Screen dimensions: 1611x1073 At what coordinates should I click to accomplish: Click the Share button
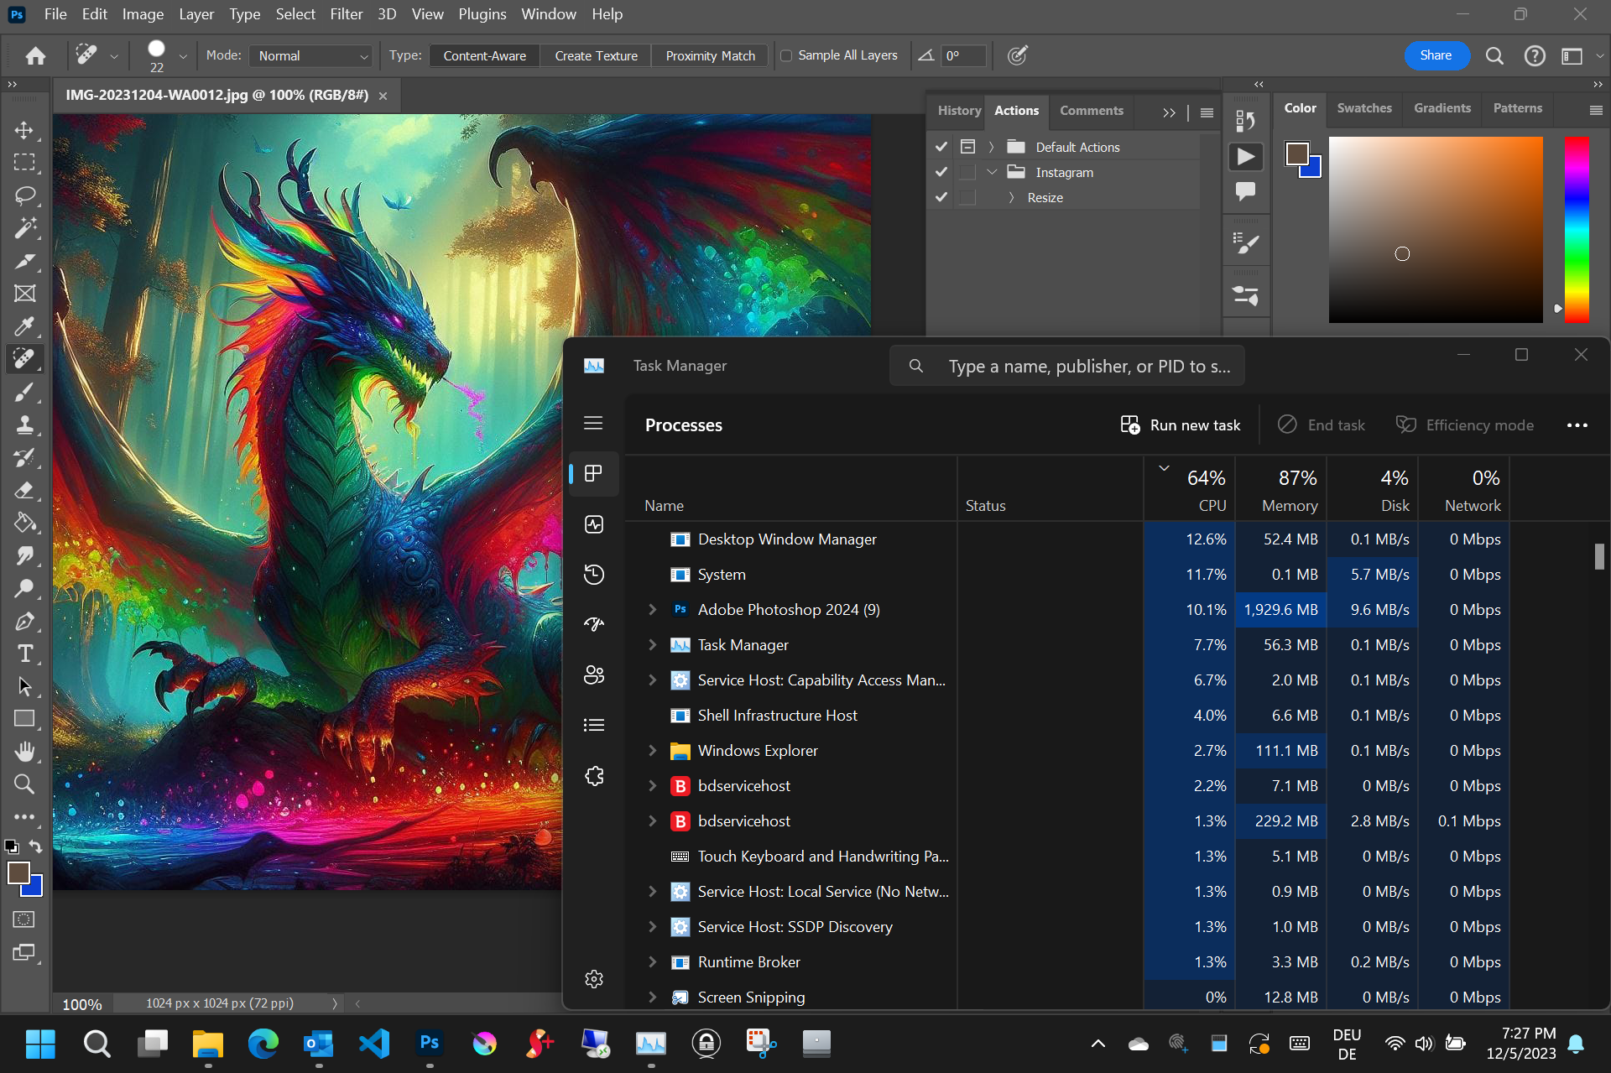coord(1436,55)
